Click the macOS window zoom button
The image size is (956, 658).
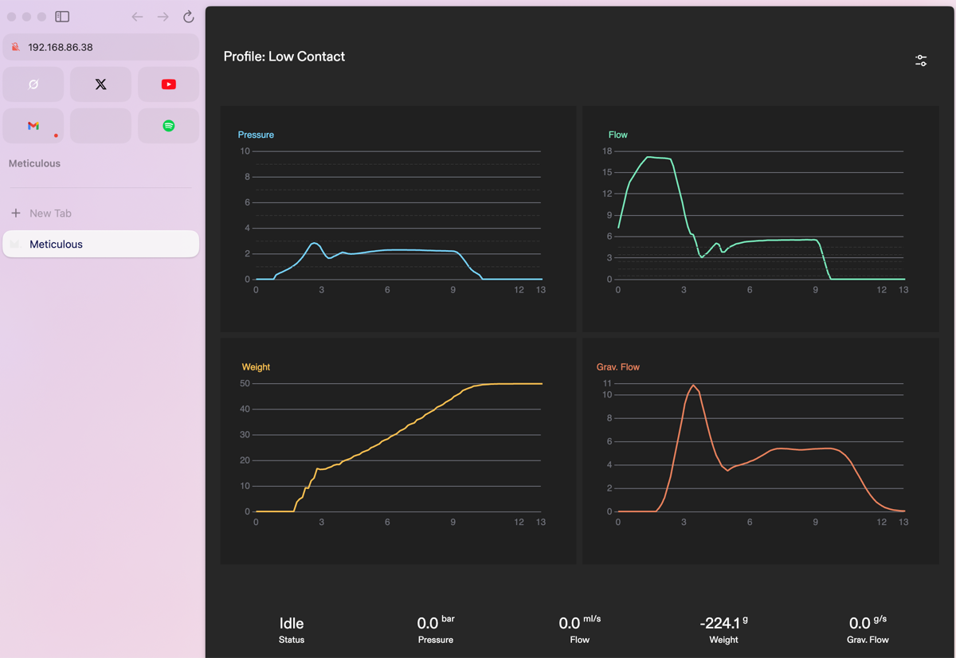(41, 17)
